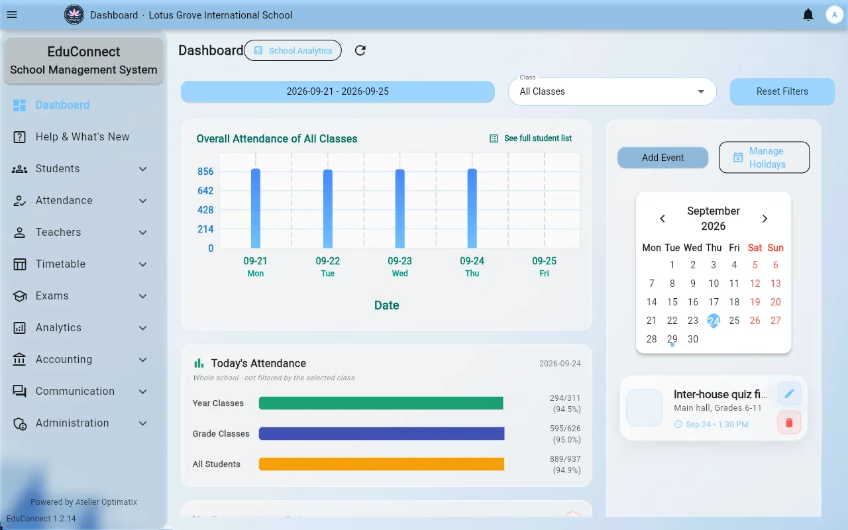The width and height of the screenshot is (848, 530).
Task: Click the school lotus logo
Action: point(74,15)
